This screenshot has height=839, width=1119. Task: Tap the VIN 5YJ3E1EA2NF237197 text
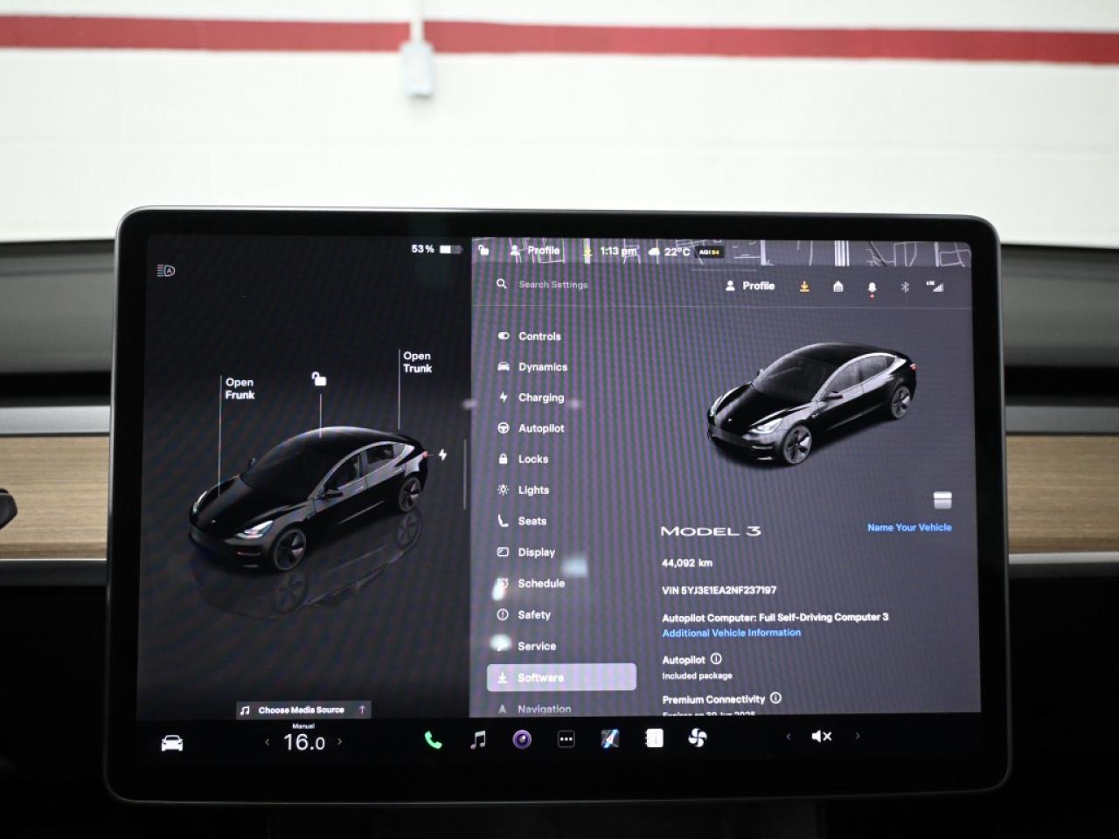coord(719,590)
